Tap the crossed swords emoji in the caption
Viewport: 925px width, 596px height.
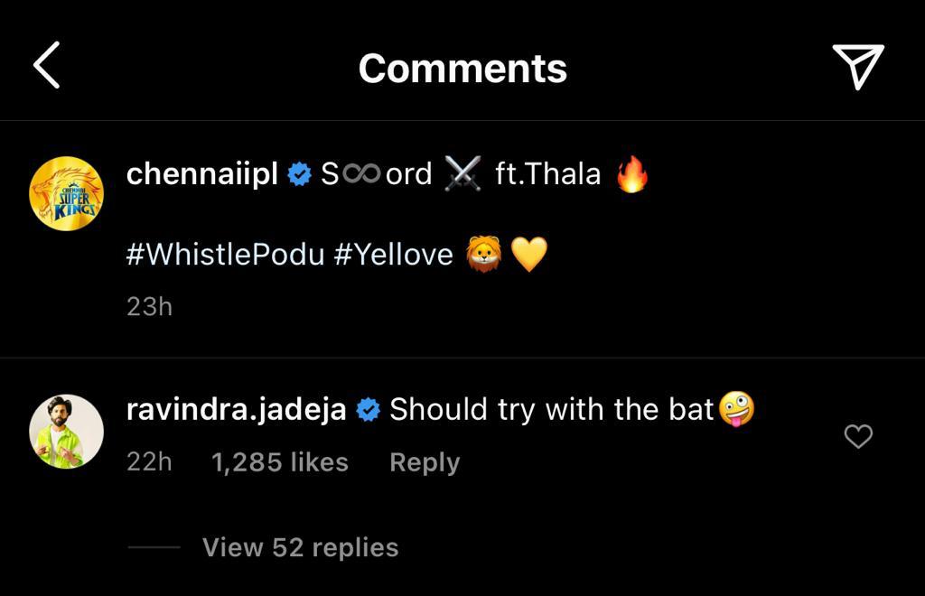point(463,173)
